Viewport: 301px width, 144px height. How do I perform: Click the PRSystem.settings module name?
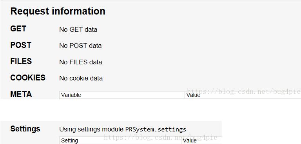tap(156, 129)
